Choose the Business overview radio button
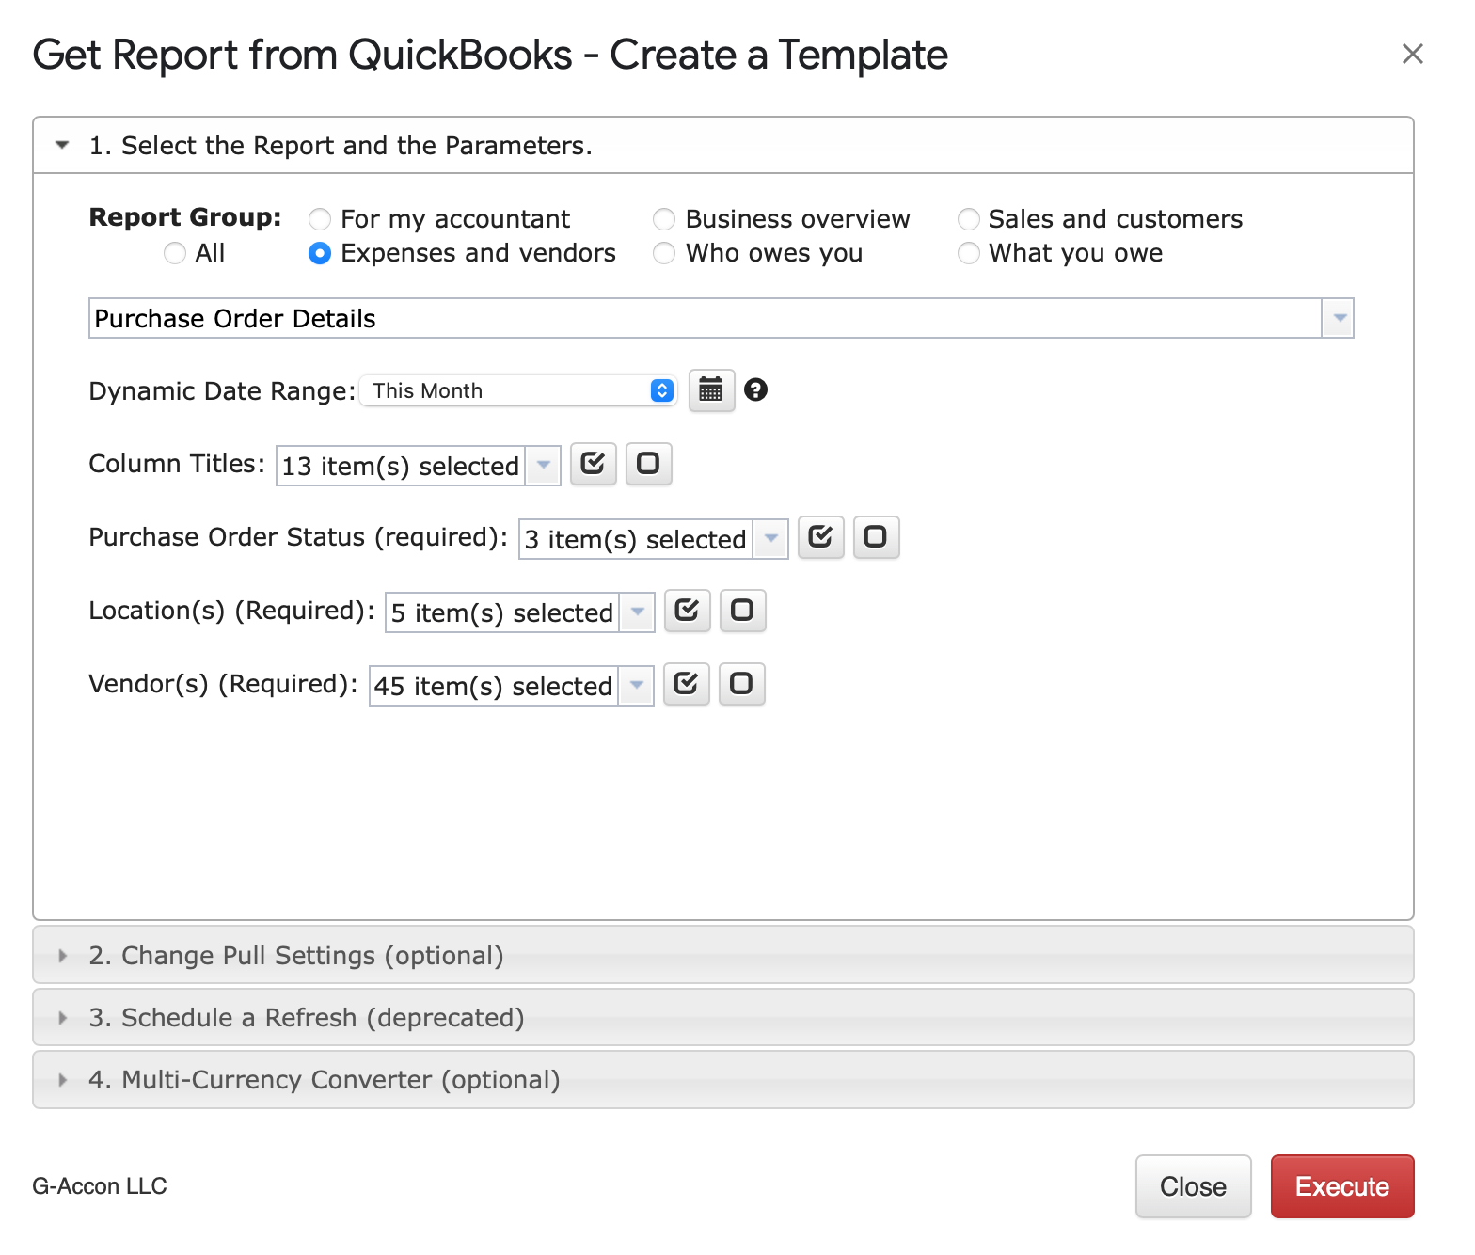 pyautogui.click(x=664, y=219)
